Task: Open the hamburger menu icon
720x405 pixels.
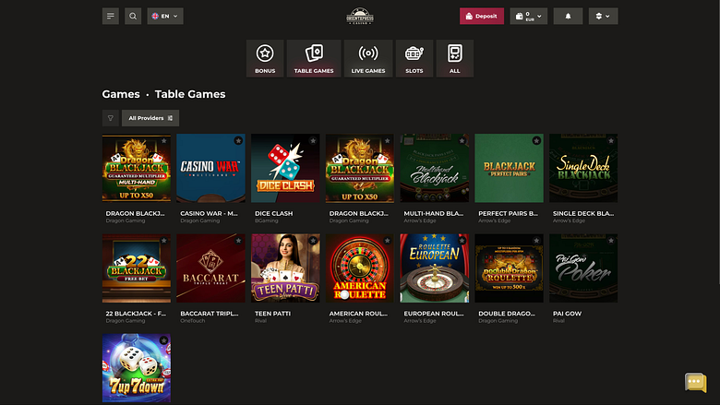Action: click(x=110, y=16)
